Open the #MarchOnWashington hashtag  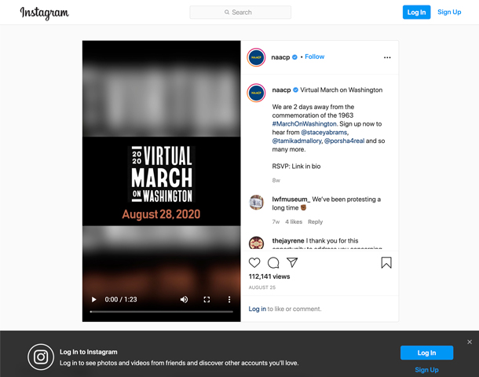coord(304,124)
